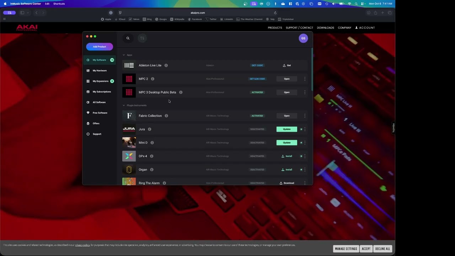This screenshot has width=455, height=256.
Task: Collapse the Plugin Instruments section
Action: tap(124, 106)
